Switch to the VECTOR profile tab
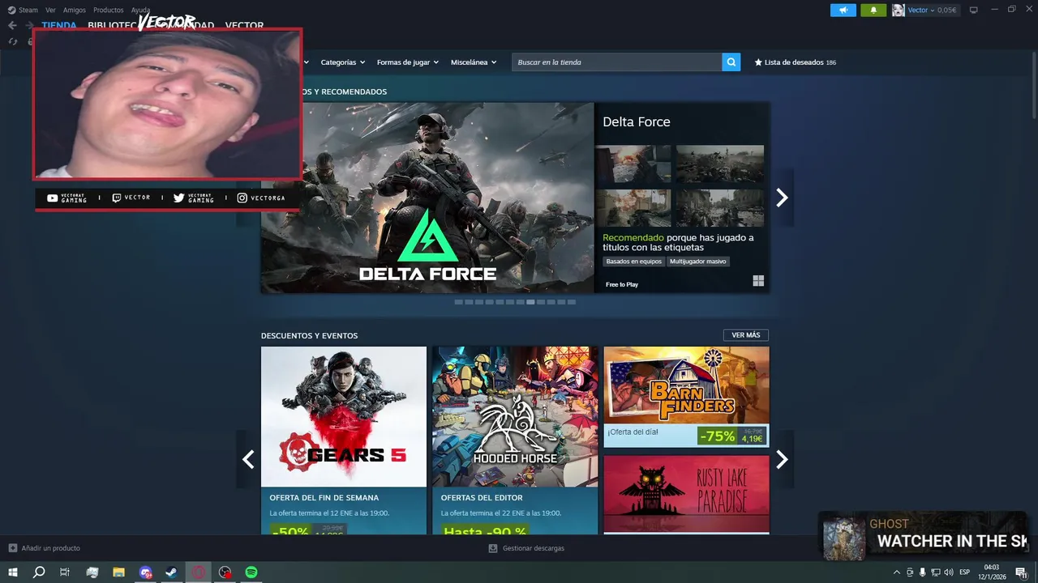 pos(244,25)
